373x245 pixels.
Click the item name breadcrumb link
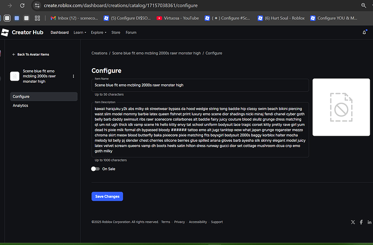pyautogui.click(x=156, y=53)
